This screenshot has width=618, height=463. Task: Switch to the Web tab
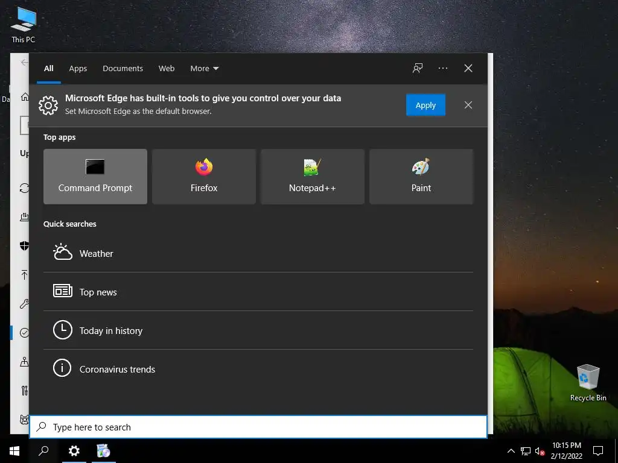[167, 69]
